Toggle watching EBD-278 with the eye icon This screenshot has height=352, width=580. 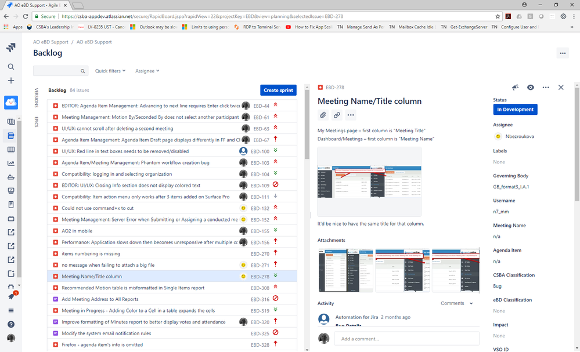pos(530,87)
